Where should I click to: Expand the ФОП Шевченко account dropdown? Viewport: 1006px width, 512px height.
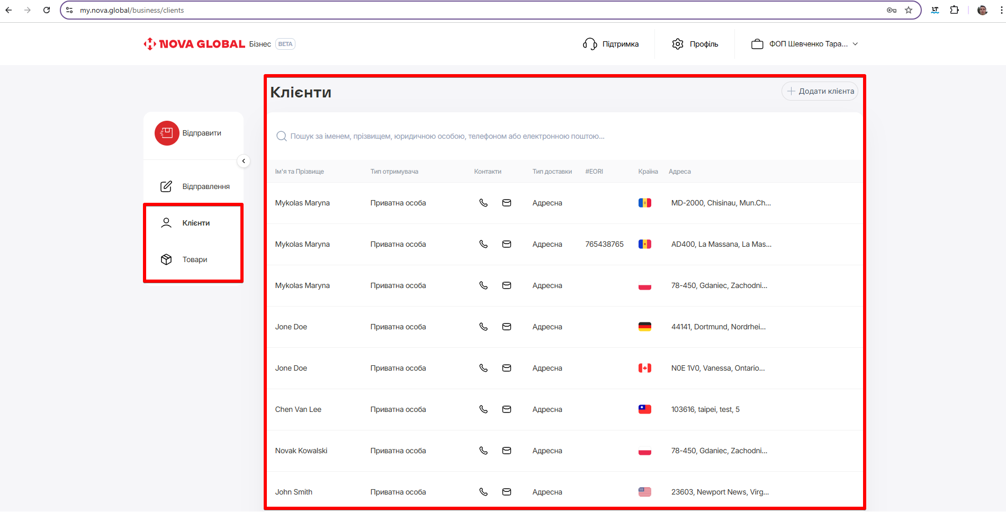click(x=804, y=44)
